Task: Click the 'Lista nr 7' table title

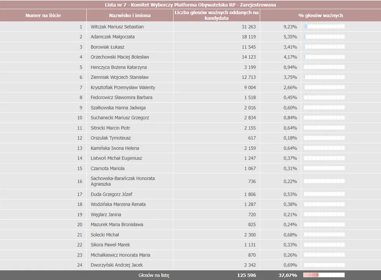Action: coord(190,5)
